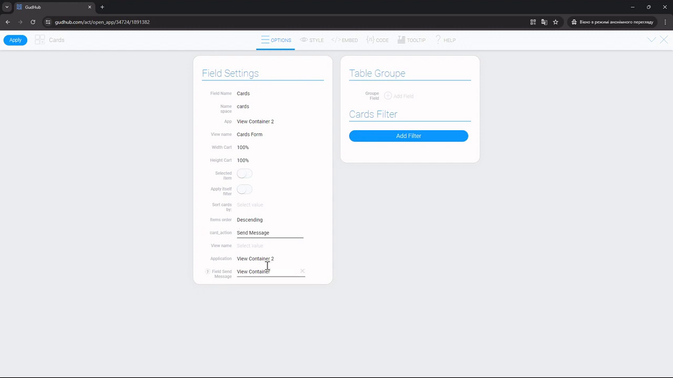The image size is (673, 378).
Task: Click the QR code icon in address bar
Action: pyautogui.click(x=533, y=22)
